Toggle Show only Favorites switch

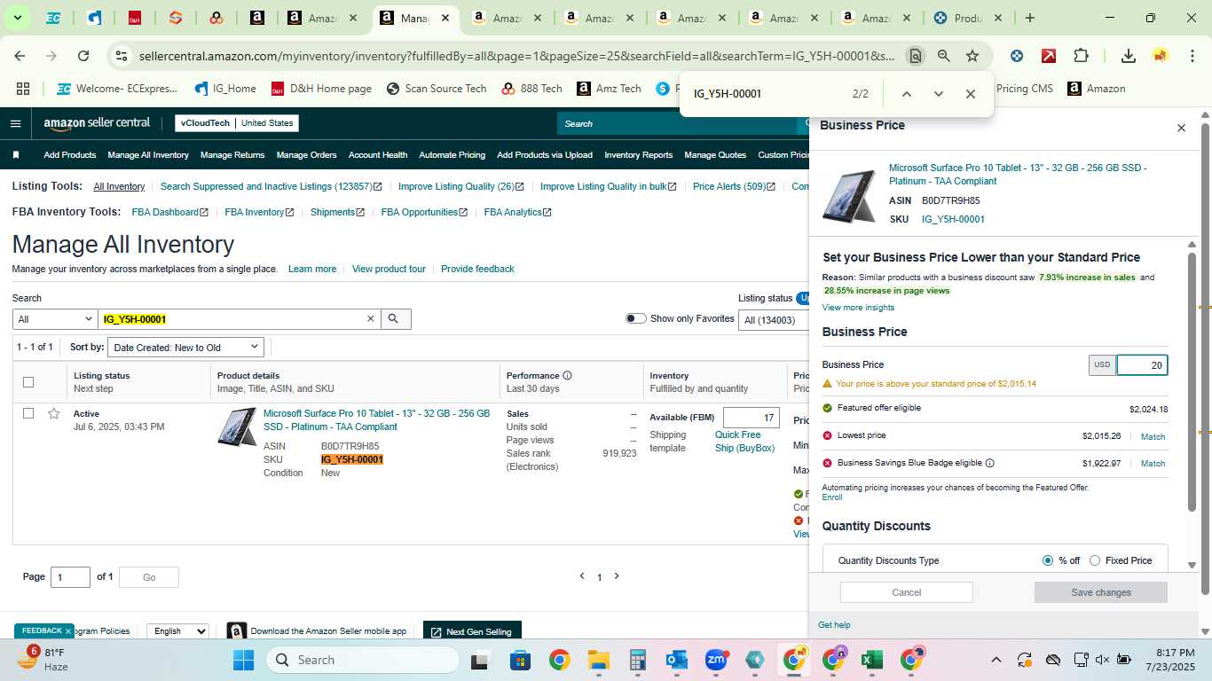(x=635, y=318)
